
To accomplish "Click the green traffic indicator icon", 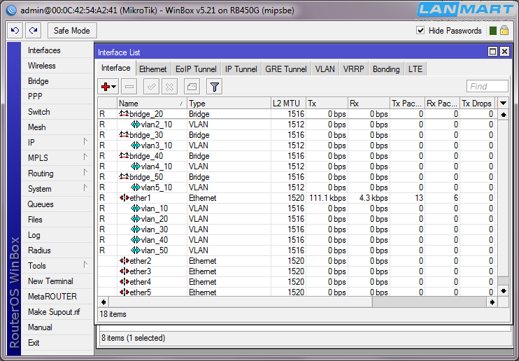I will [x=492, y=31].
